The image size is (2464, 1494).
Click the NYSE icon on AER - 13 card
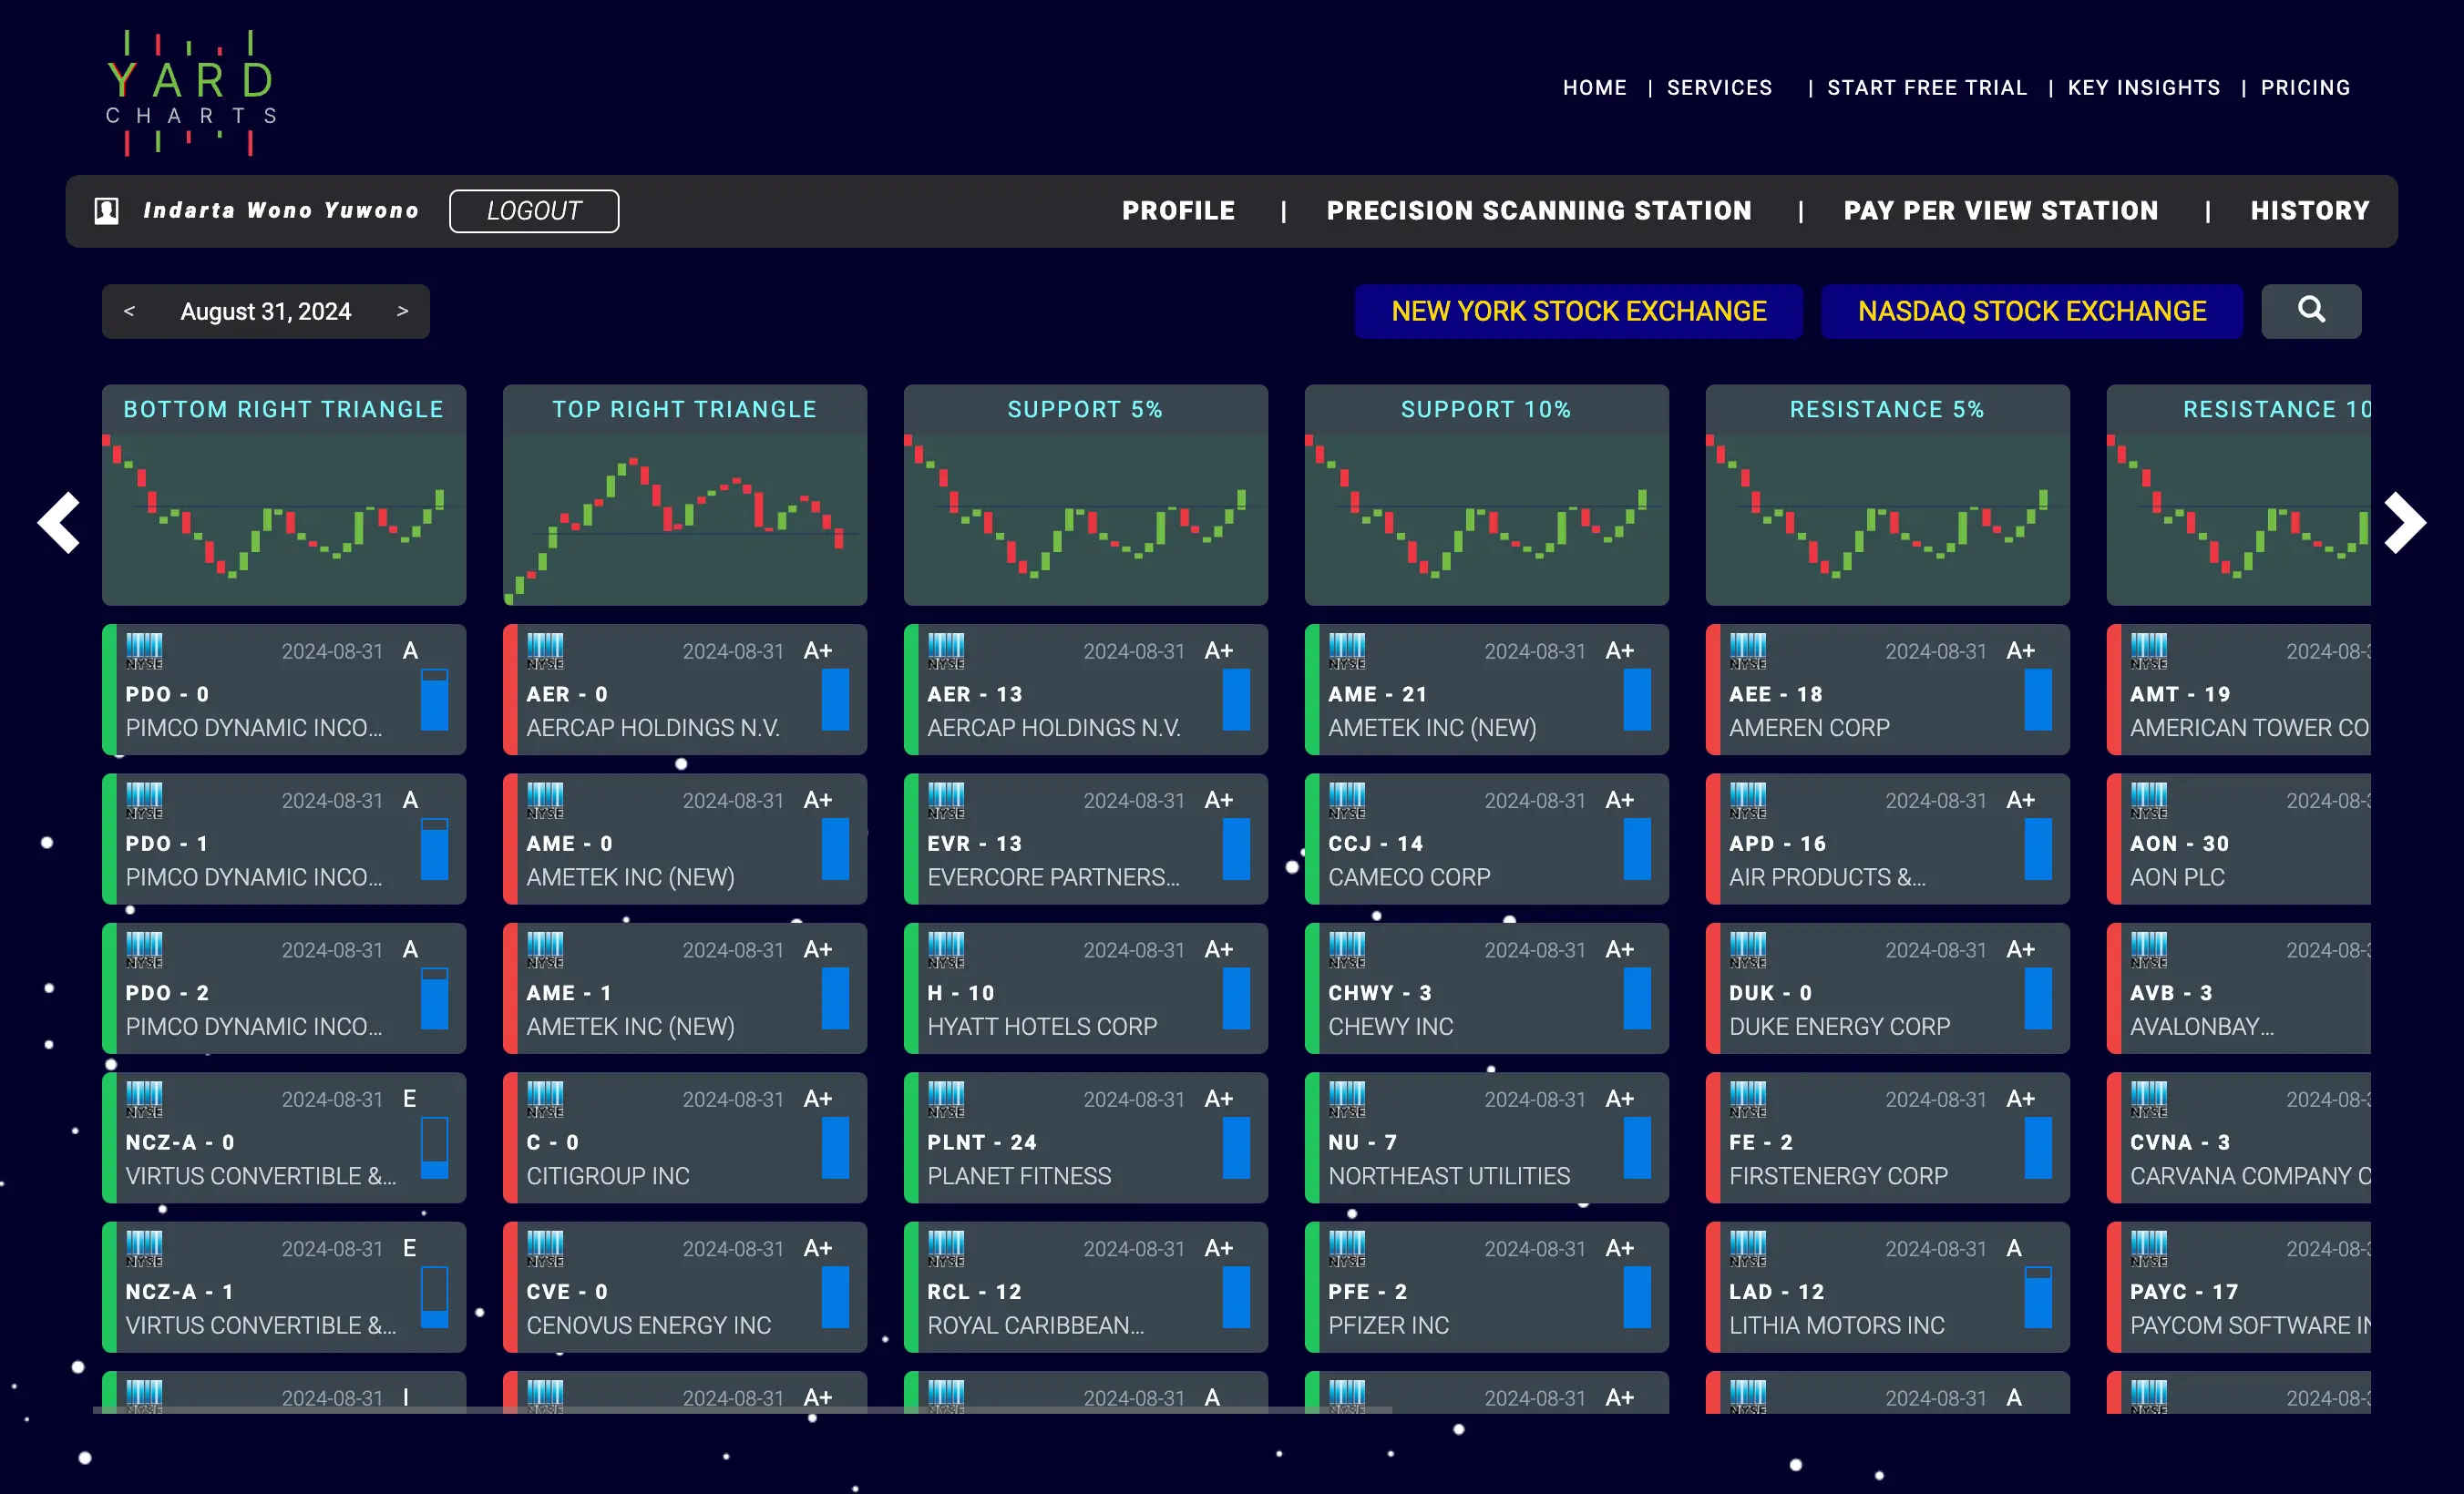[x=946, y=651]
